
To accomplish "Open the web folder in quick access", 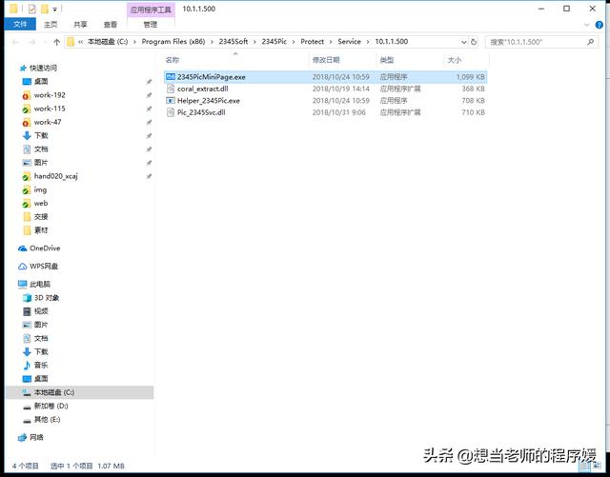I will tap(41, 203).
